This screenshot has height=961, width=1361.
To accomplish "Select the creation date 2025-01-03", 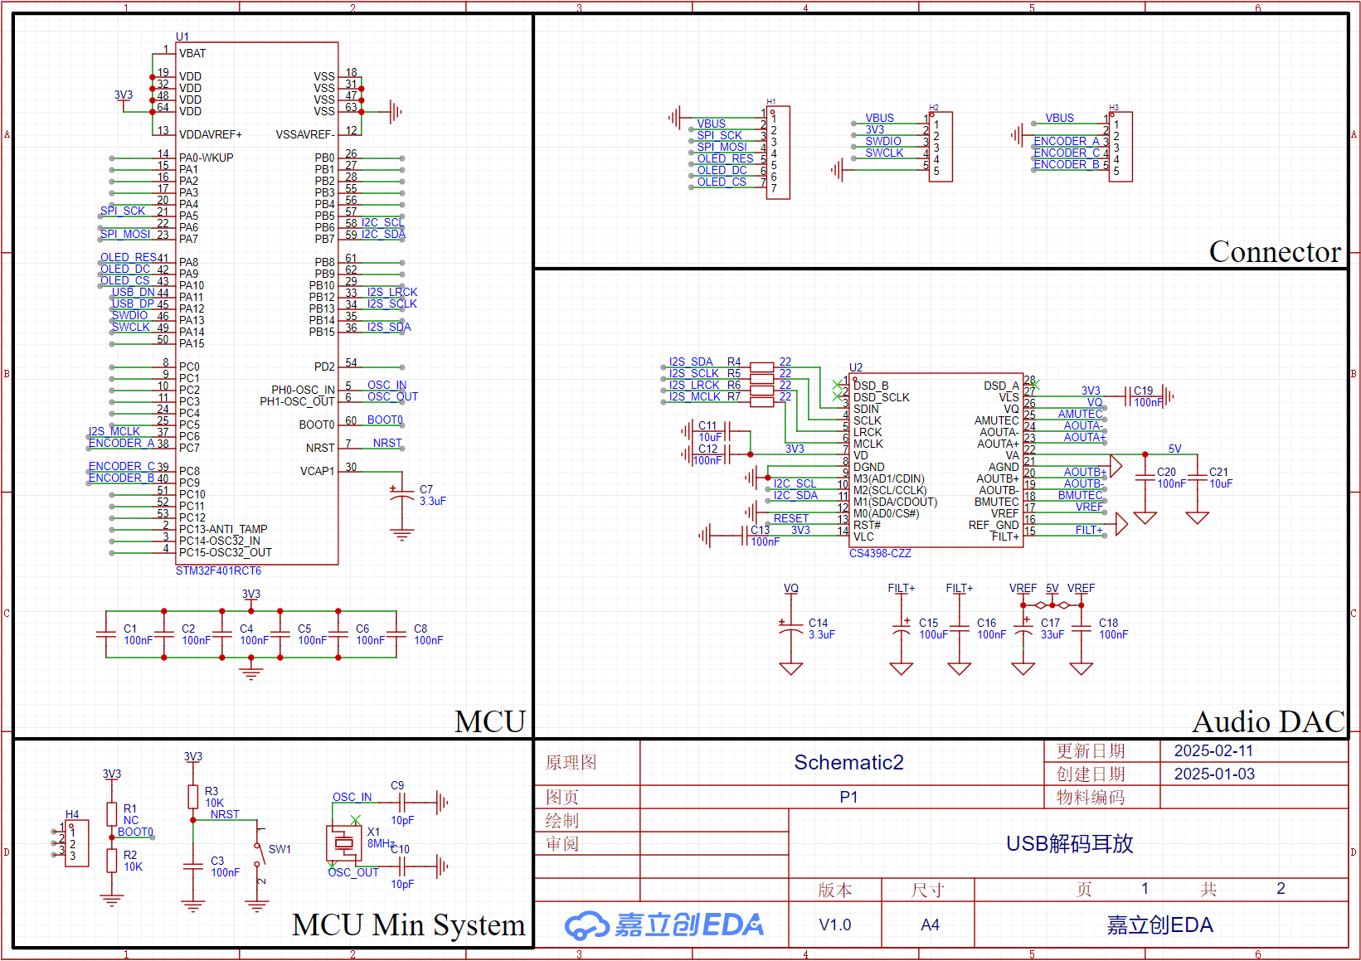I will coord(1214,774).
